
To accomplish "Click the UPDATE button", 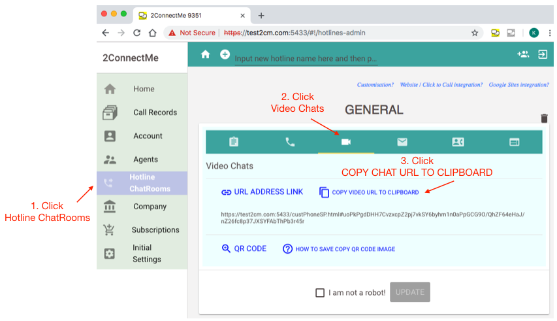I will click(410, 292).
